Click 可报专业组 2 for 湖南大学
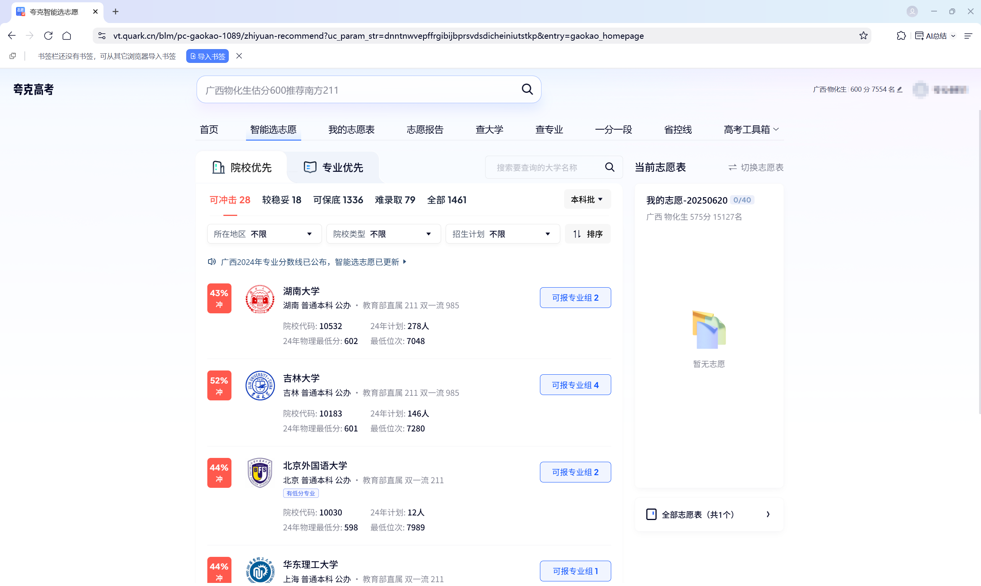The image size is (981, 586). [575, 297]
